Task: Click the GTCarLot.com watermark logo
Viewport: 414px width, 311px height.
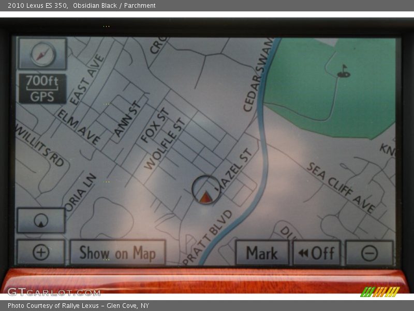Action: (54, 292)
